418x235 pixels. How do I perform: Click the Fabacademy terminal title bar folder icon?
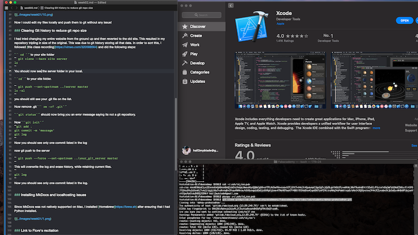click(x=275, y=162)
